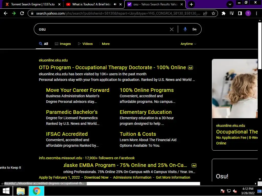
Task: Mute the Touhou YouTube tab audio icon
Action: pyautogui.click(x=115, y=4)
